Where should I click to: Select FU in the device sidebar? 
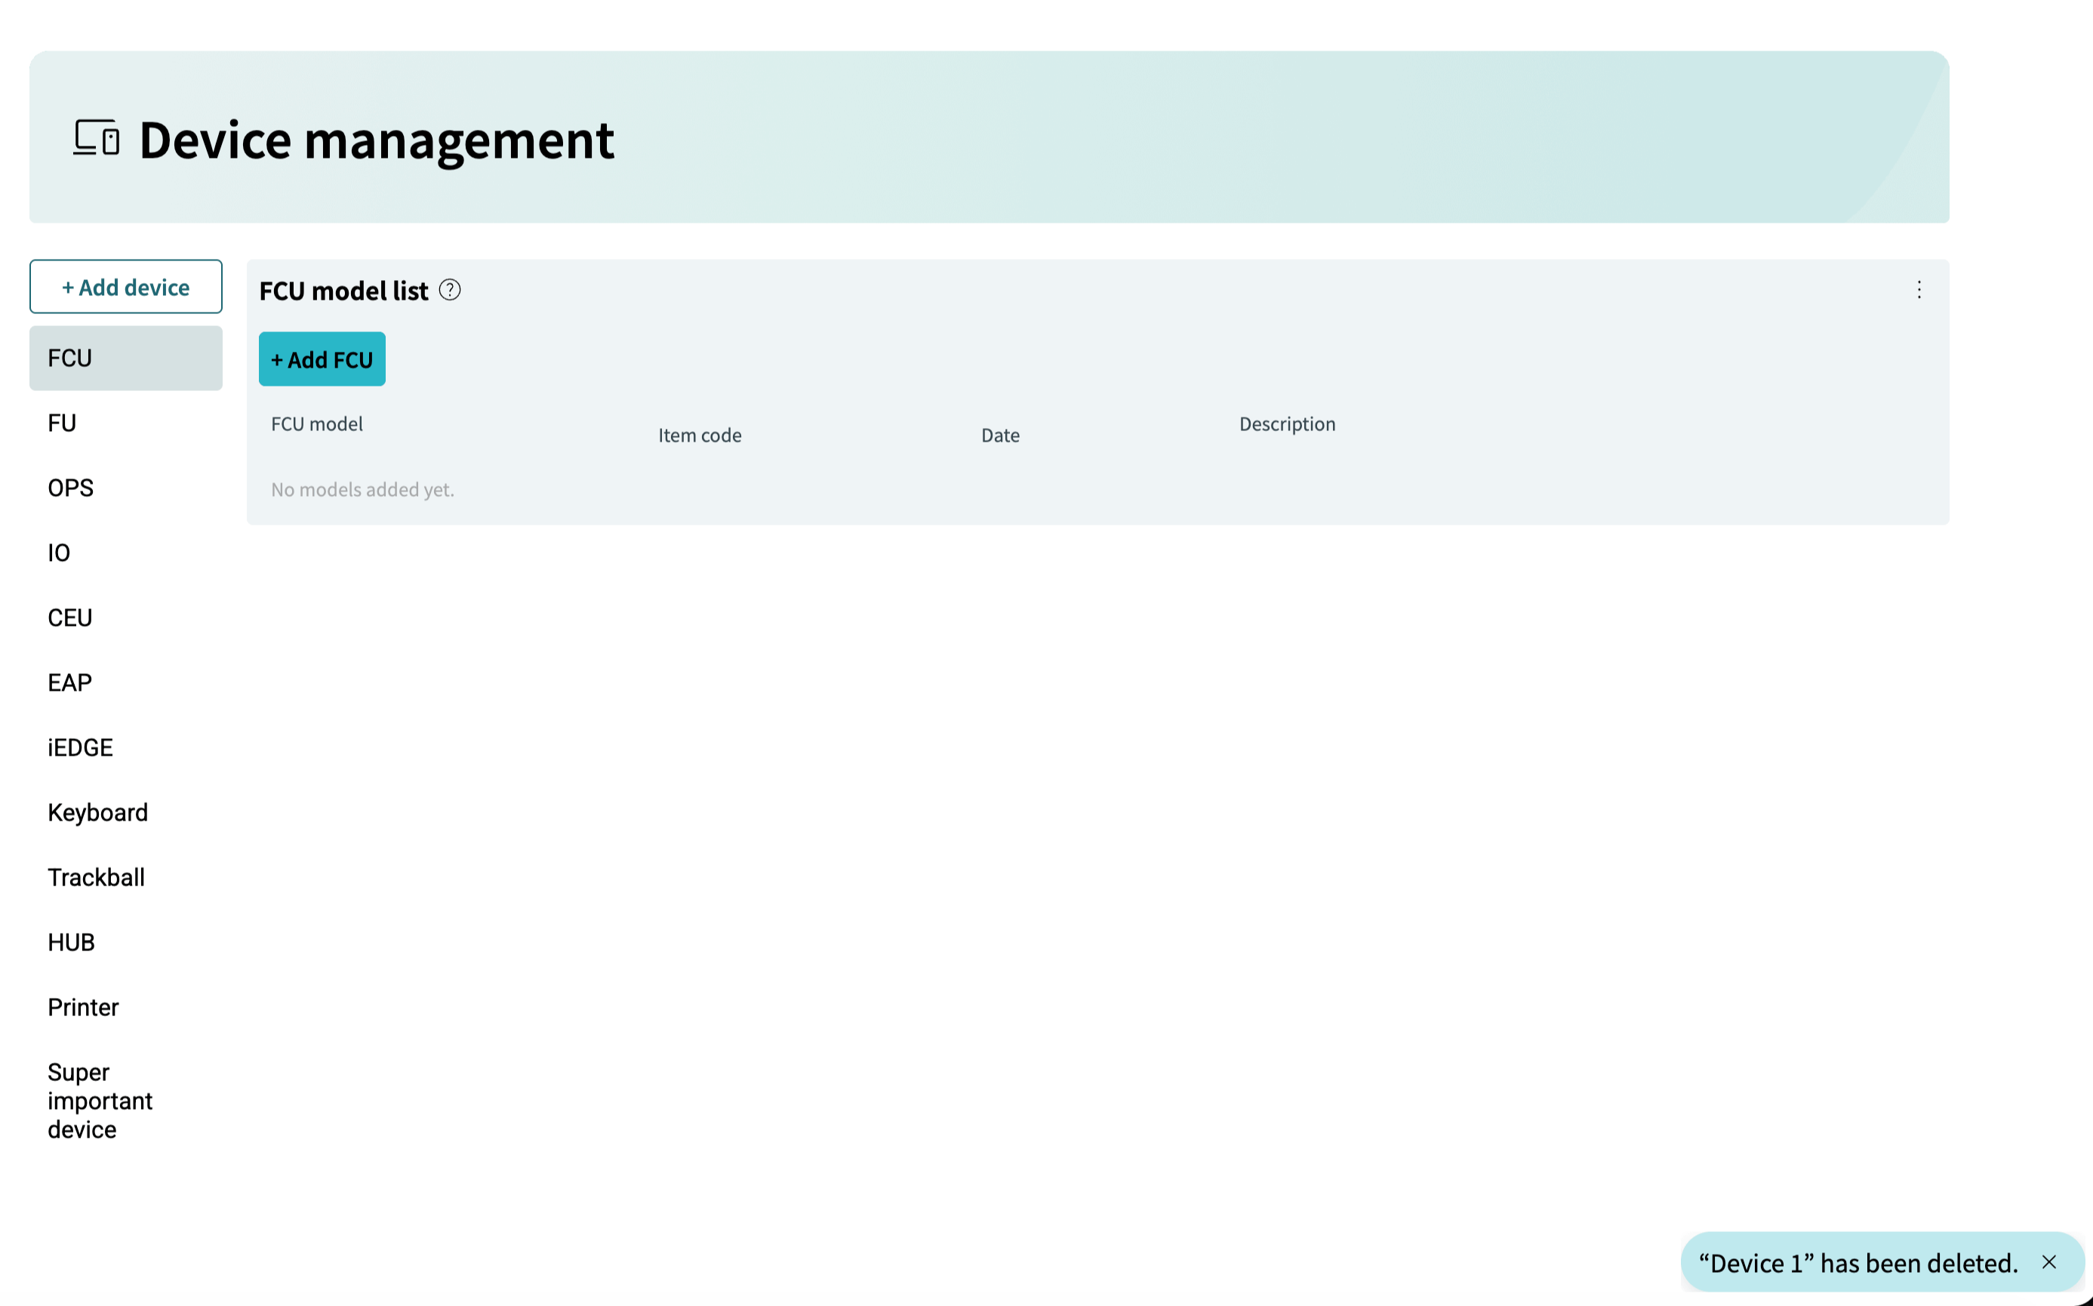(x=126, y=424)
